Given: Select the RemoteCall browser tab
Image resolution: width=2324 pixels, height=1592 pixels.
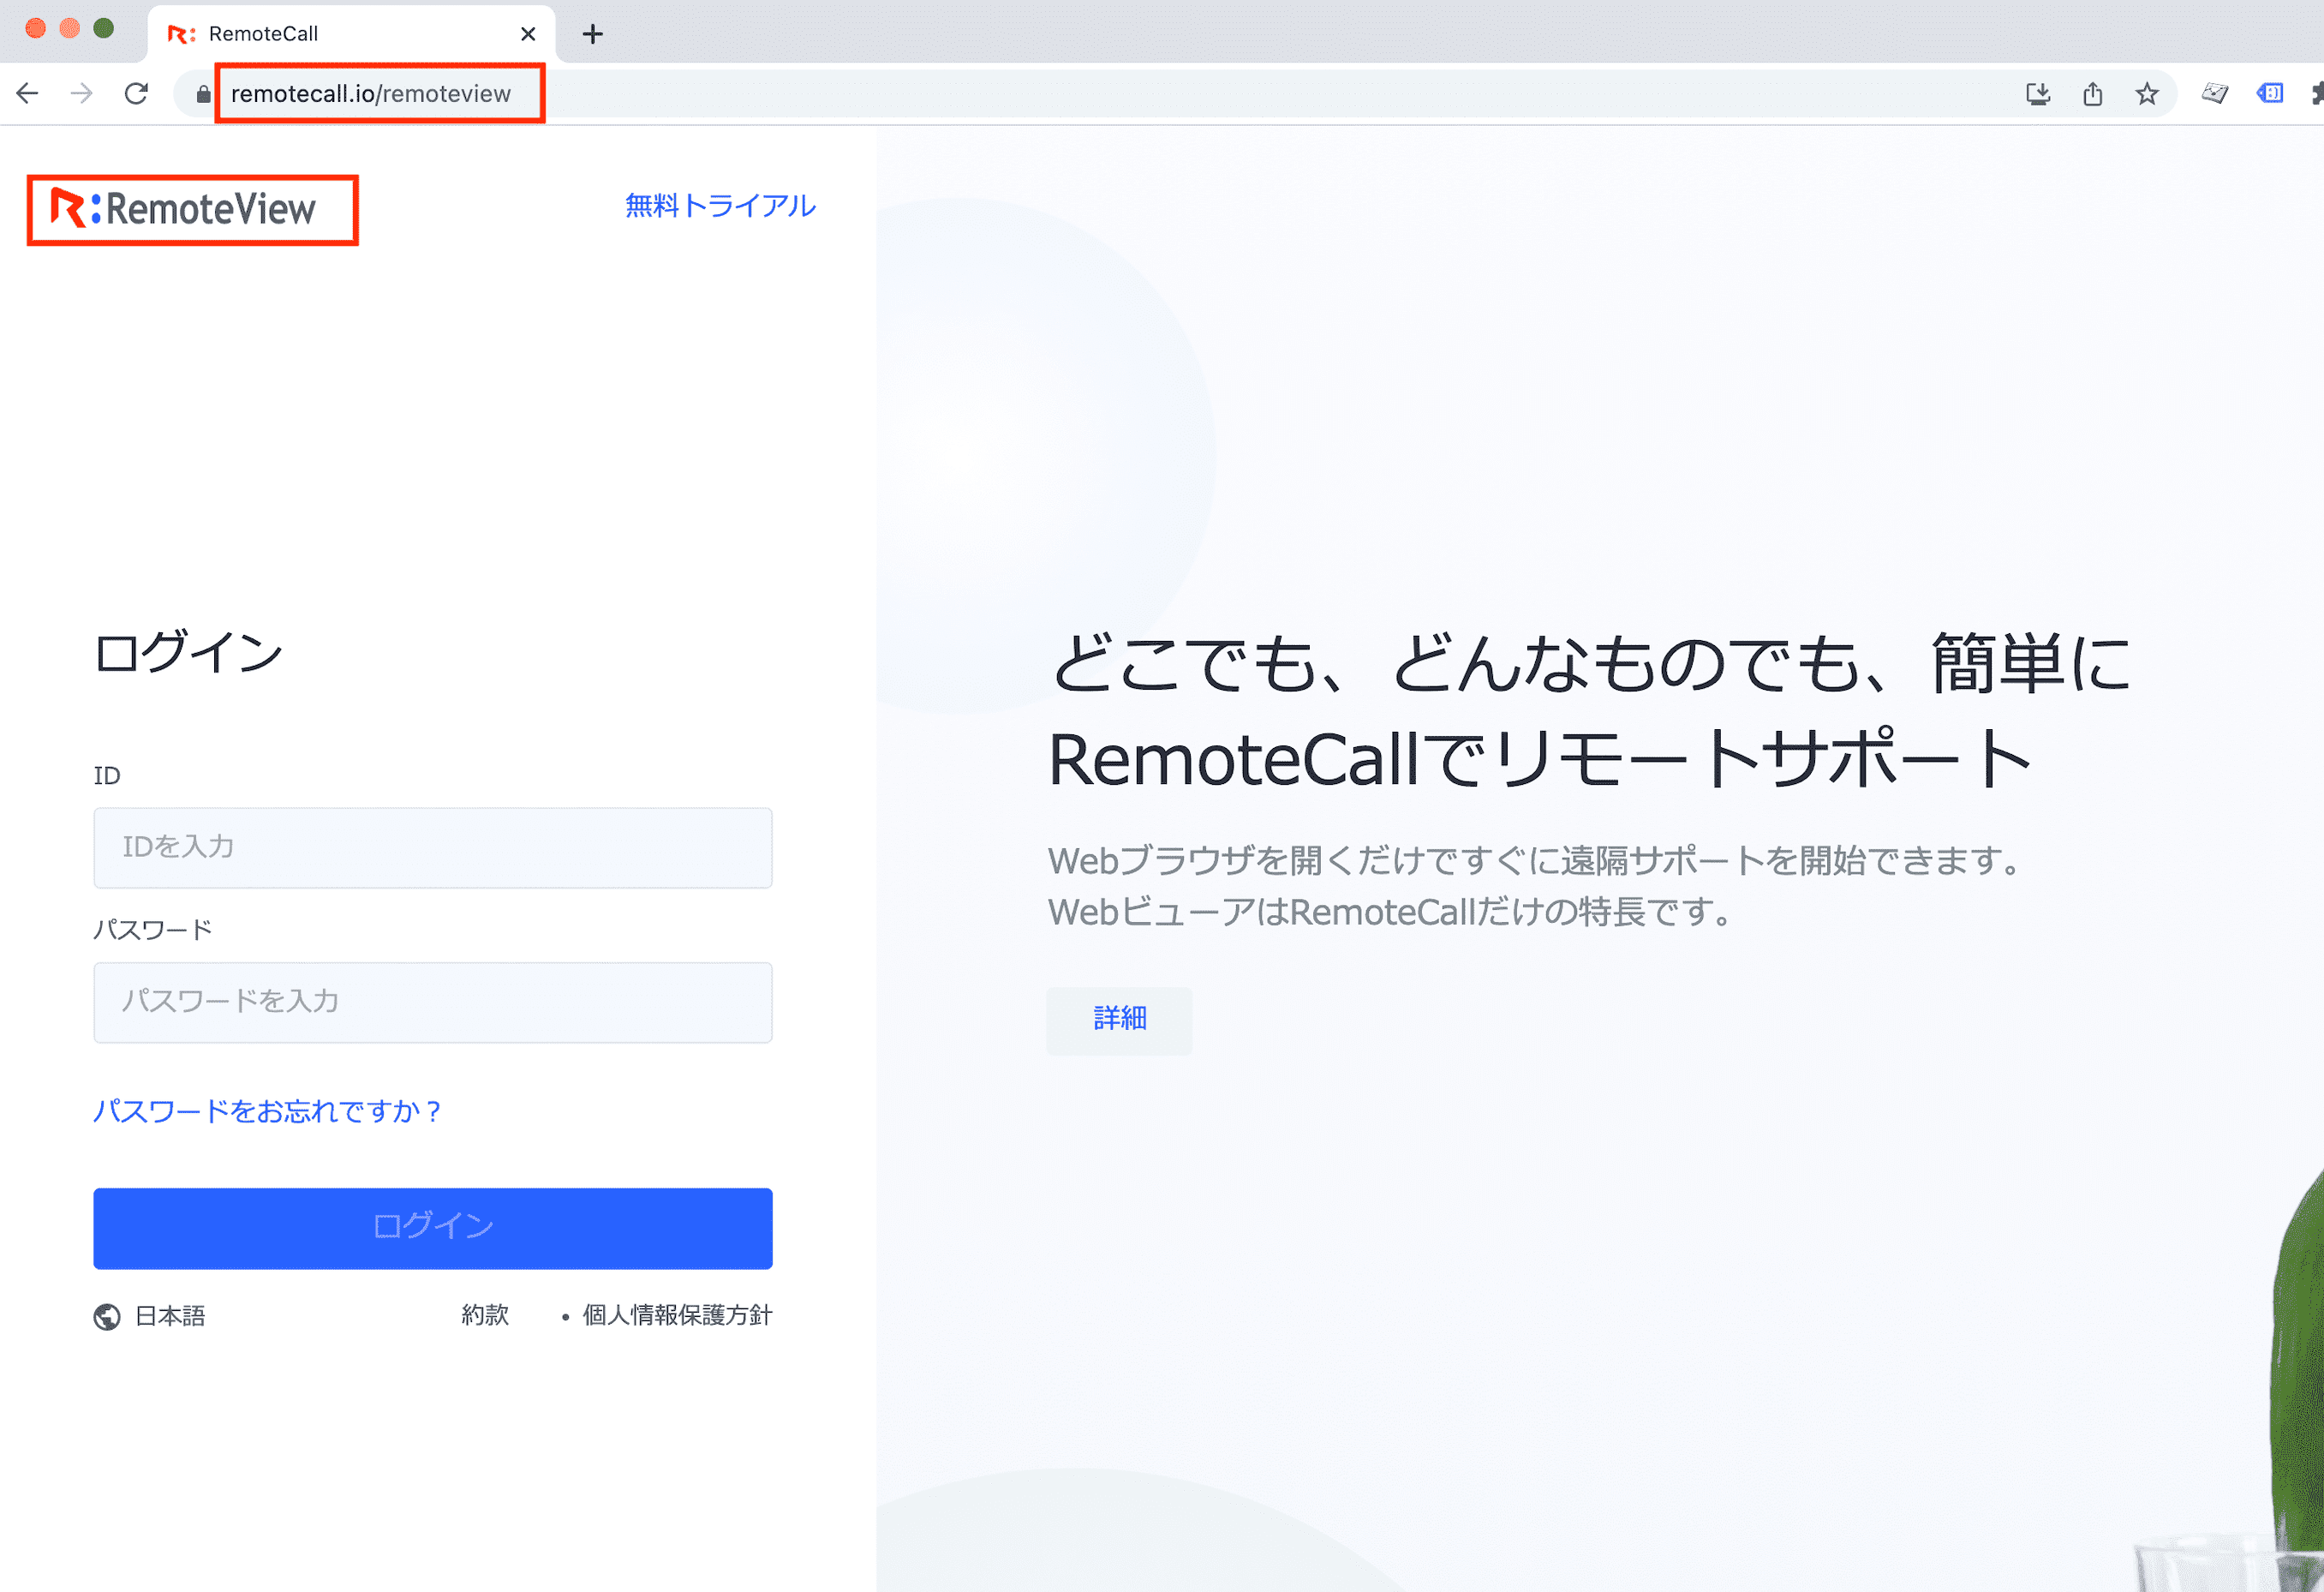Looking at the screenshot, I should click(352, 34).
